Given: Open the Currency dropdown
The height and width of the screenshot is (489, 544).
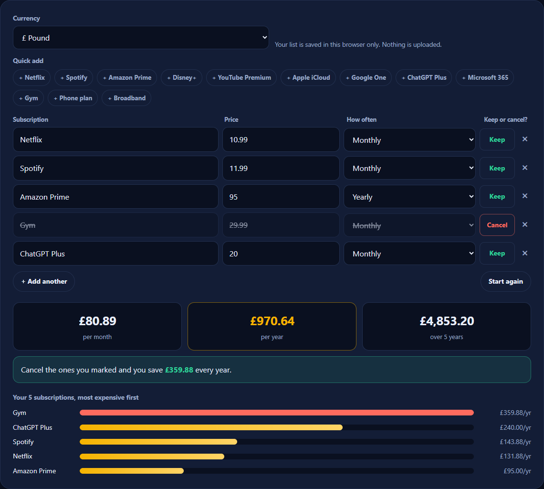Looking at the screenshot, I should pos(141,38).
